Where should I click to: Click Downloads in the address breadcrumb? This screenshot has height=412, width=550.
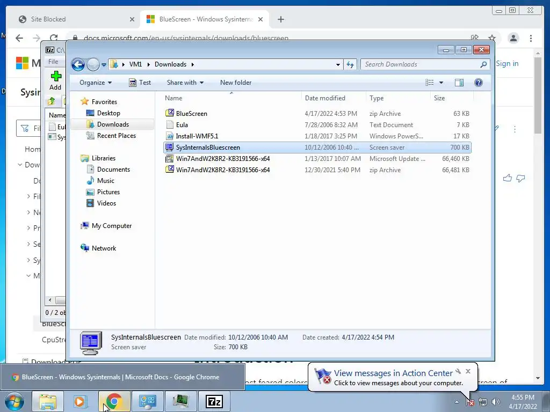tap(170, 64)
